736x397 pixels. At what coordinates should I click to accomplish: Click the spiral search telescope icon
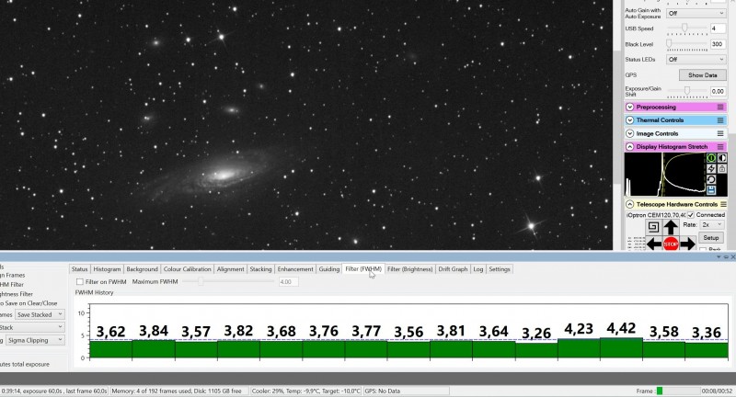tap(653, 227)
